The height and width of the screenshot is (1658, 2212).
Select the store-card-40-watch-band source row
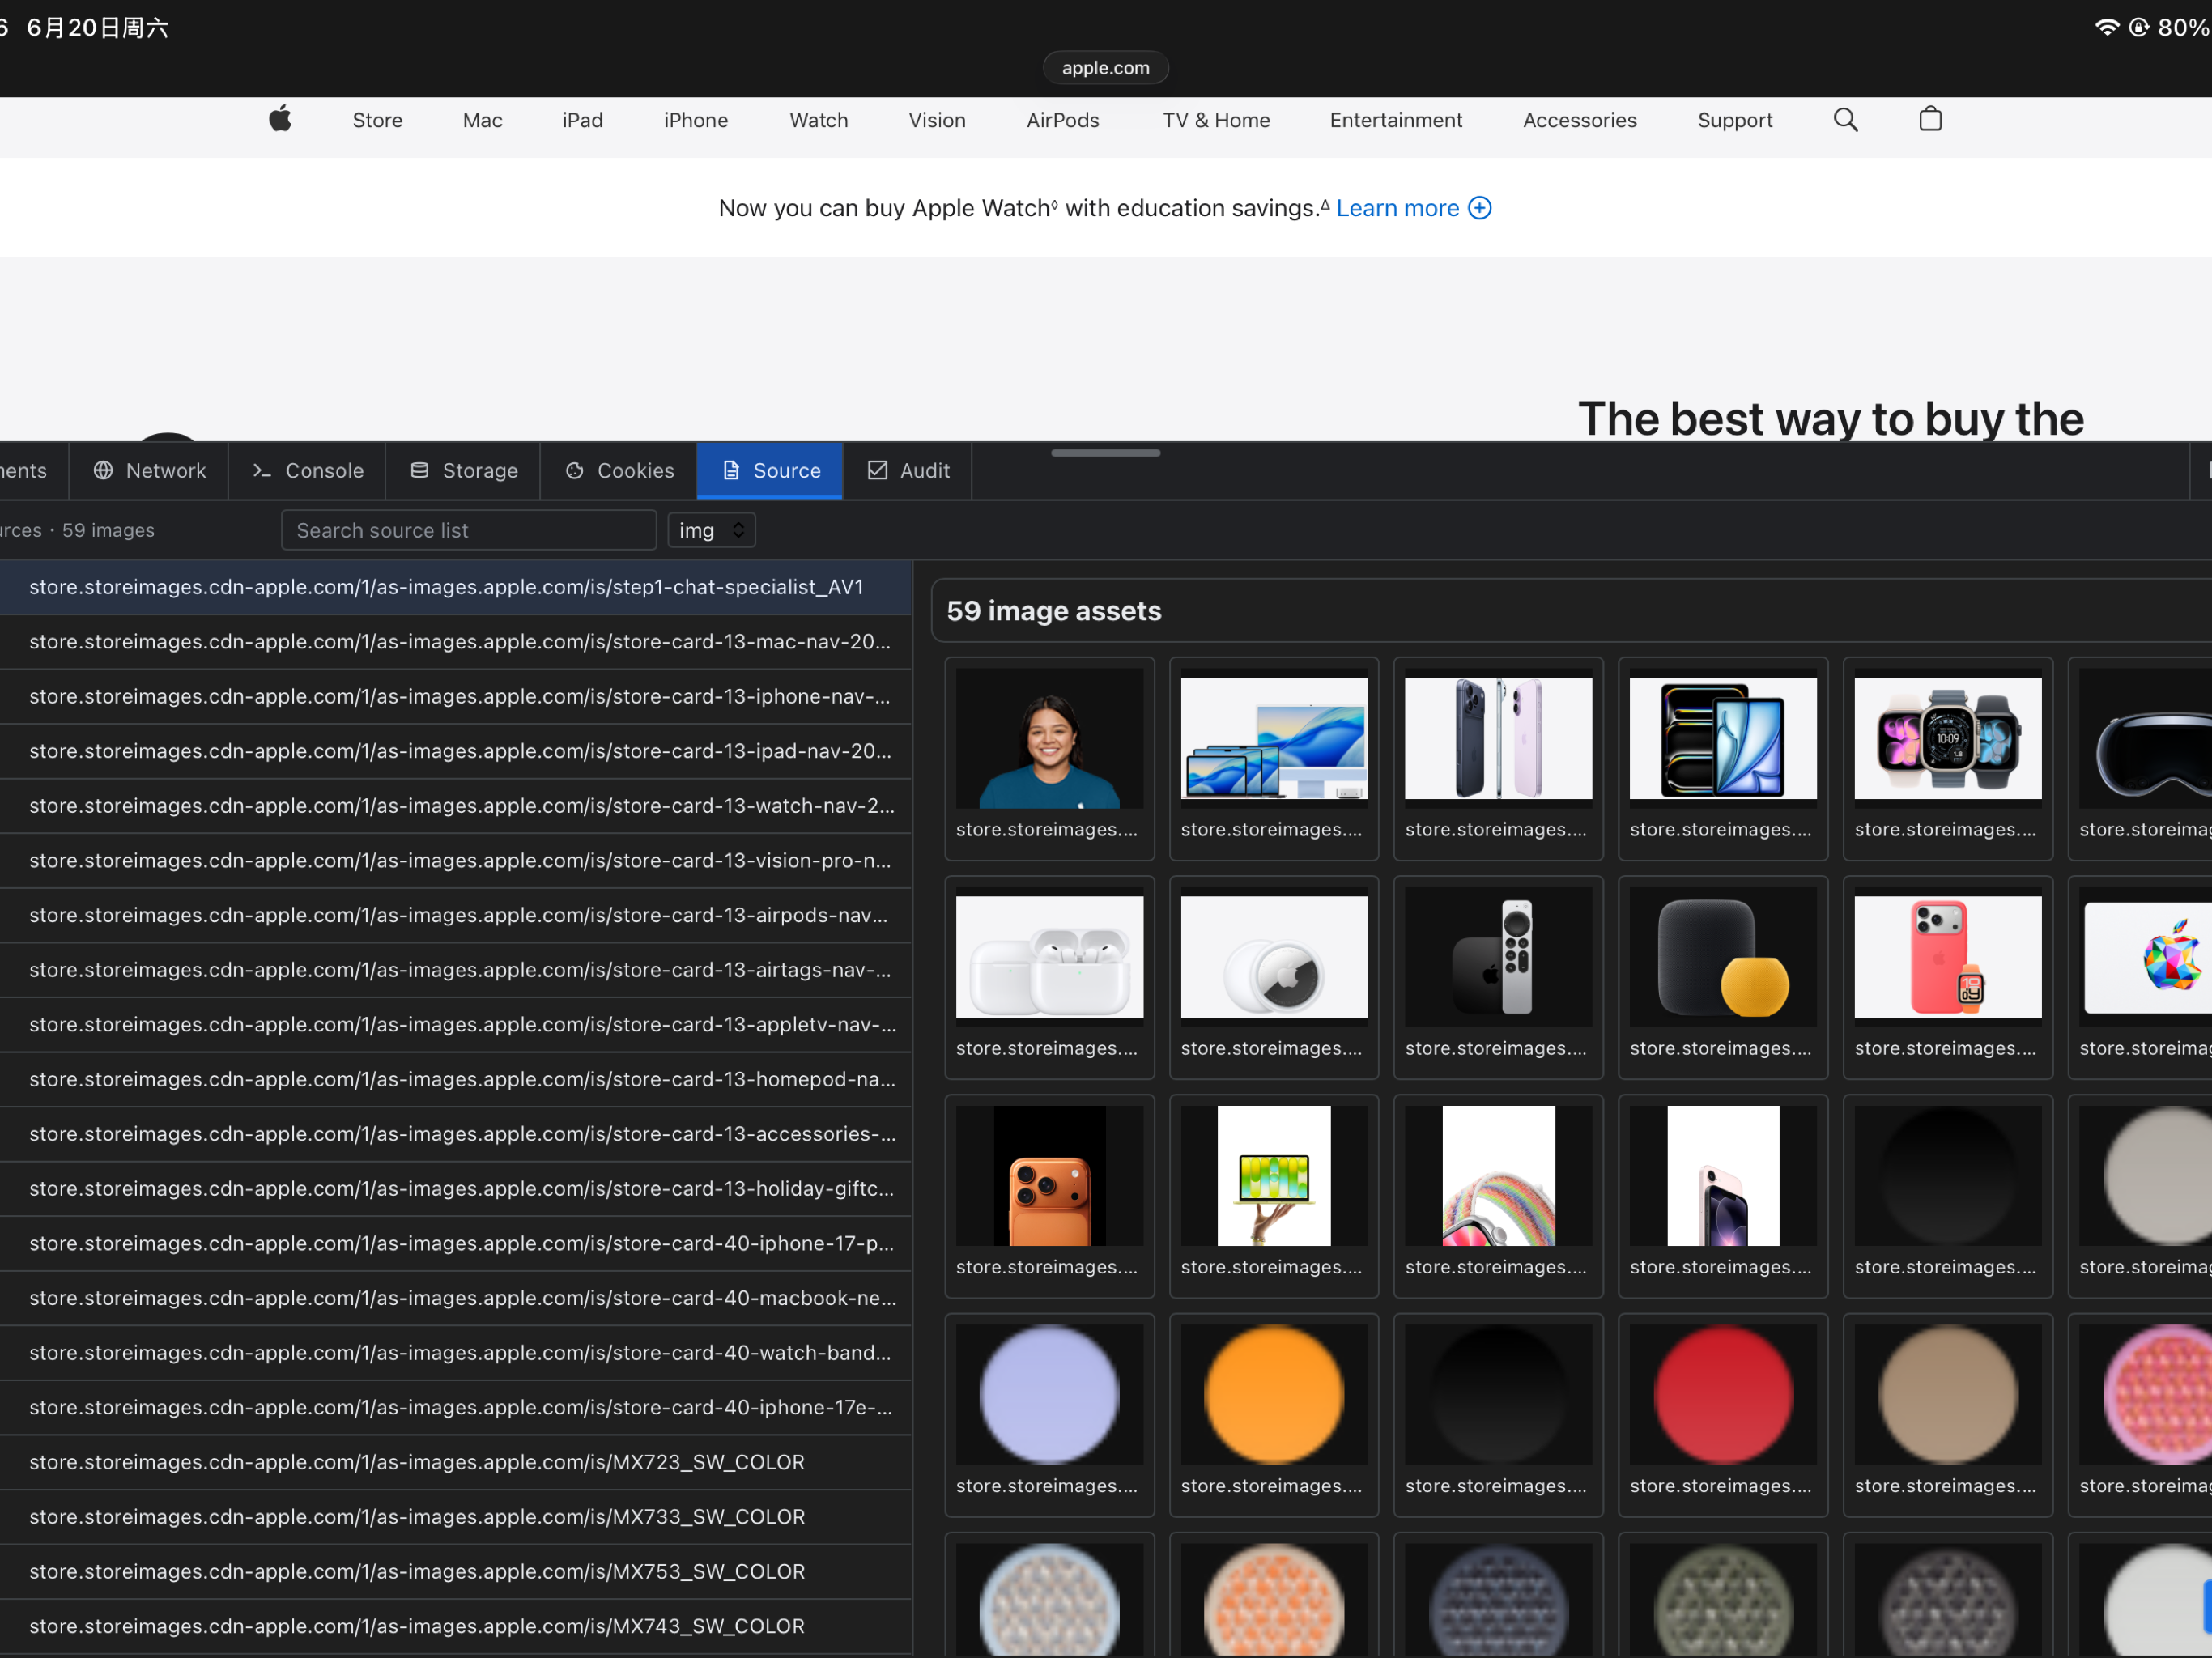(x=456, y=1353)
